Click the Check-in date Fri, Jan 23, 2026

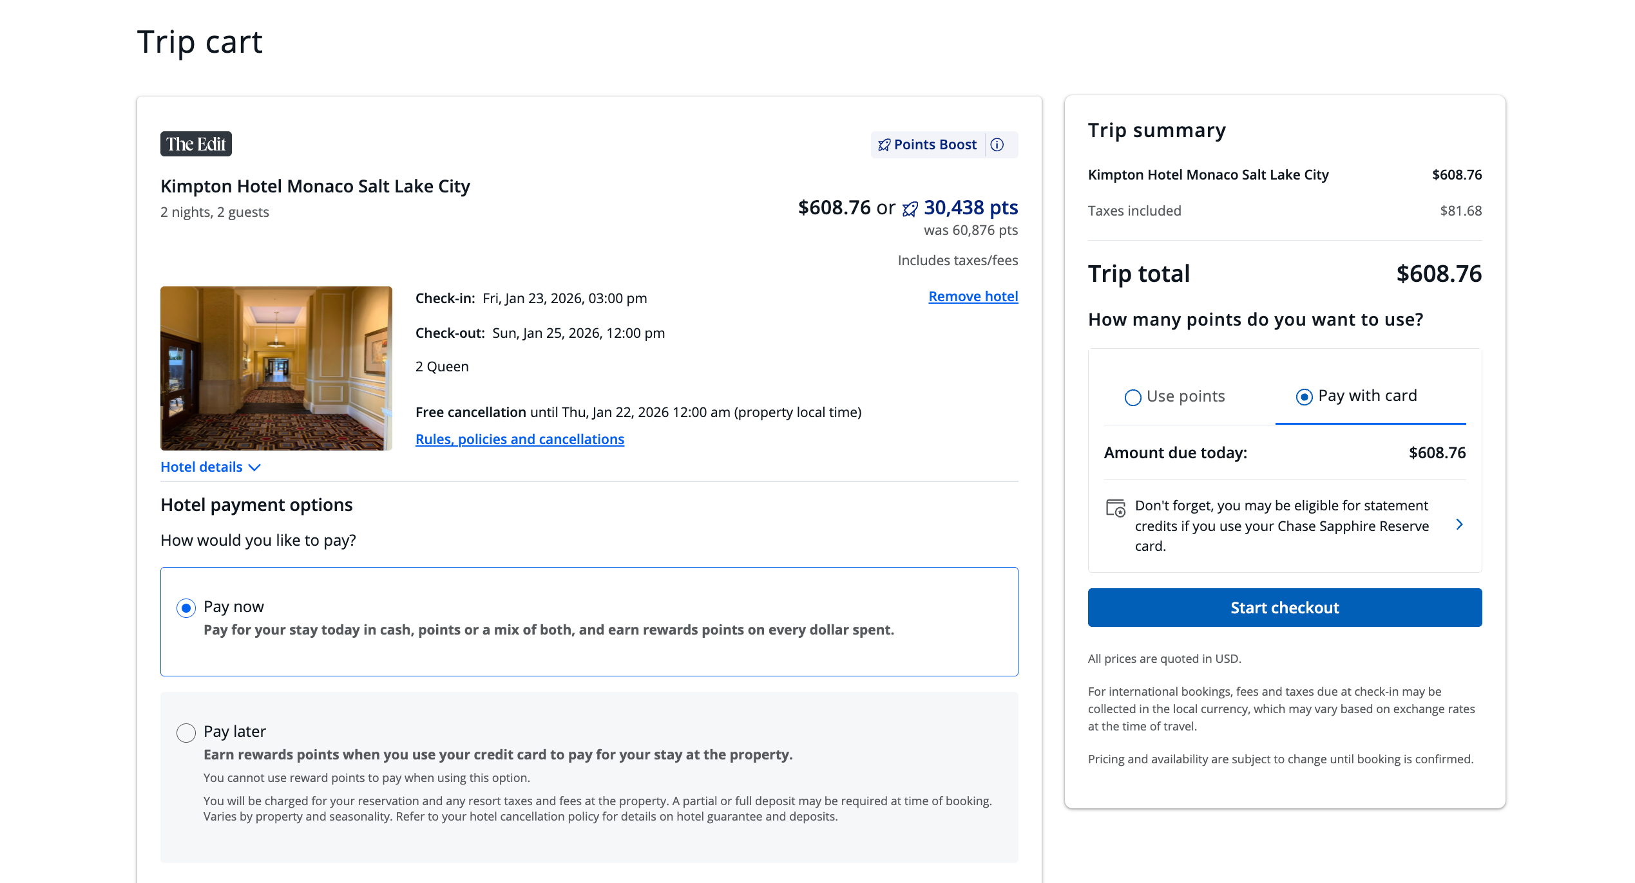[x=564, y=299]
